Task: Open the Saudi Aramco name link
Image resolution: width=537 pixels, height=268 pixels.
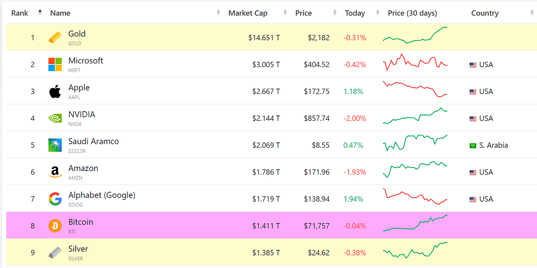Action: pos(93,141)
